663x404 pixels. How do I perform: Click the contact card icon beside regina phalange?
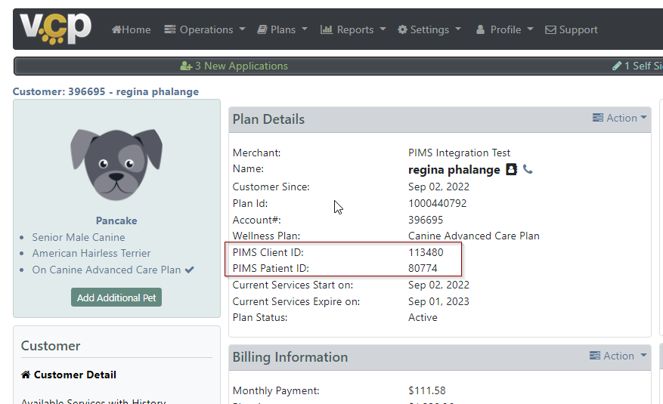[x=512, y=169]
